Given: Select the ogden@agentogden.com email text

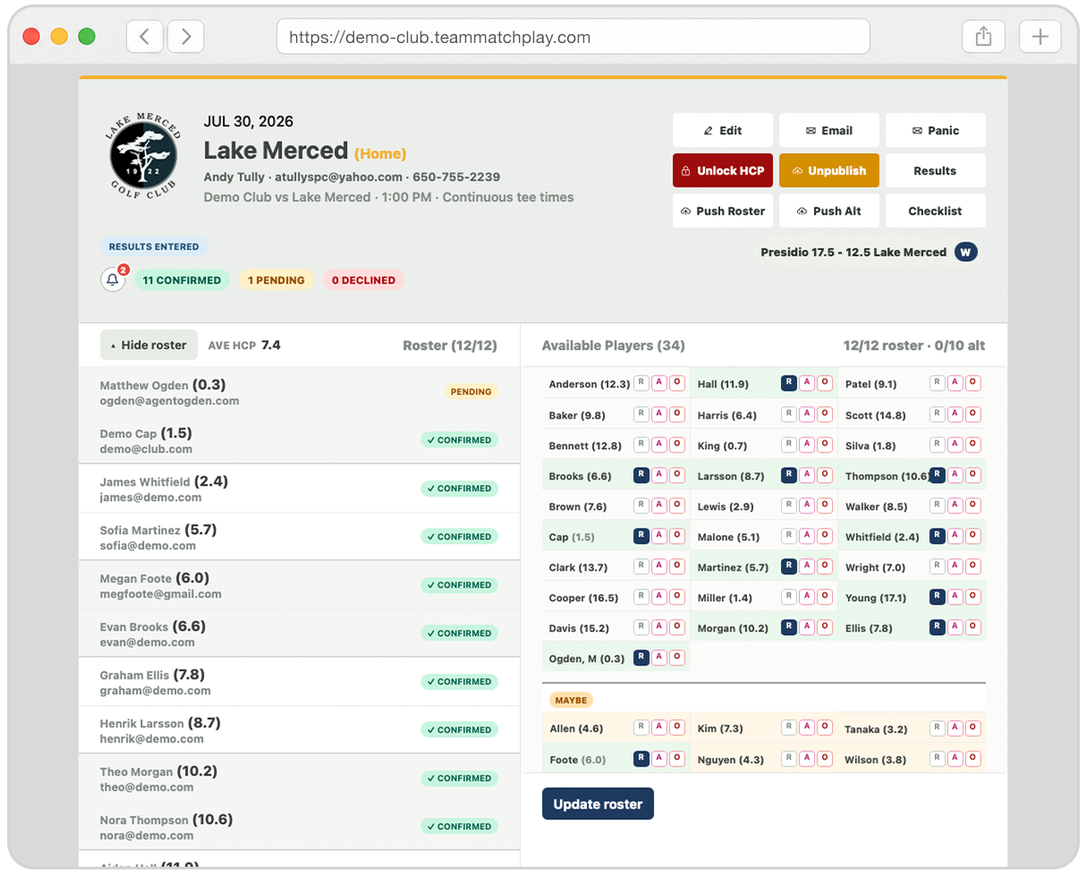Looking at the screenshot, I should pos(170,402).
